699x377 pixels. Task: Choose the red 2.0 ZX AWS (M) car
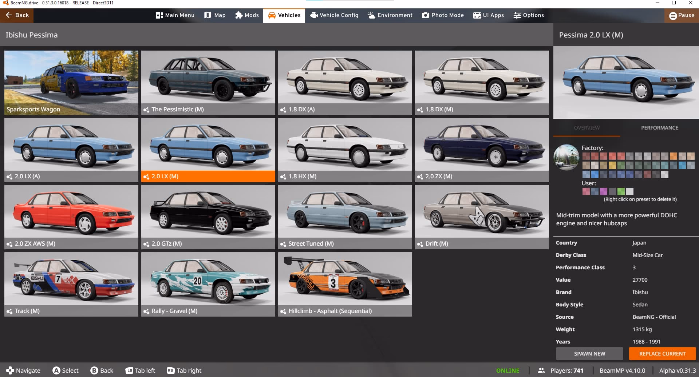point(71,217)
